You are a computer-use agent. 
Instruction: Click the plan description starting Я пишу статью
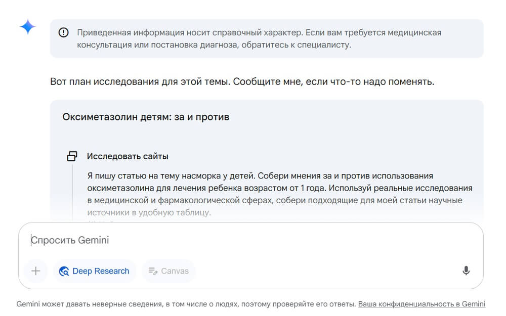(x=280, y=194)
